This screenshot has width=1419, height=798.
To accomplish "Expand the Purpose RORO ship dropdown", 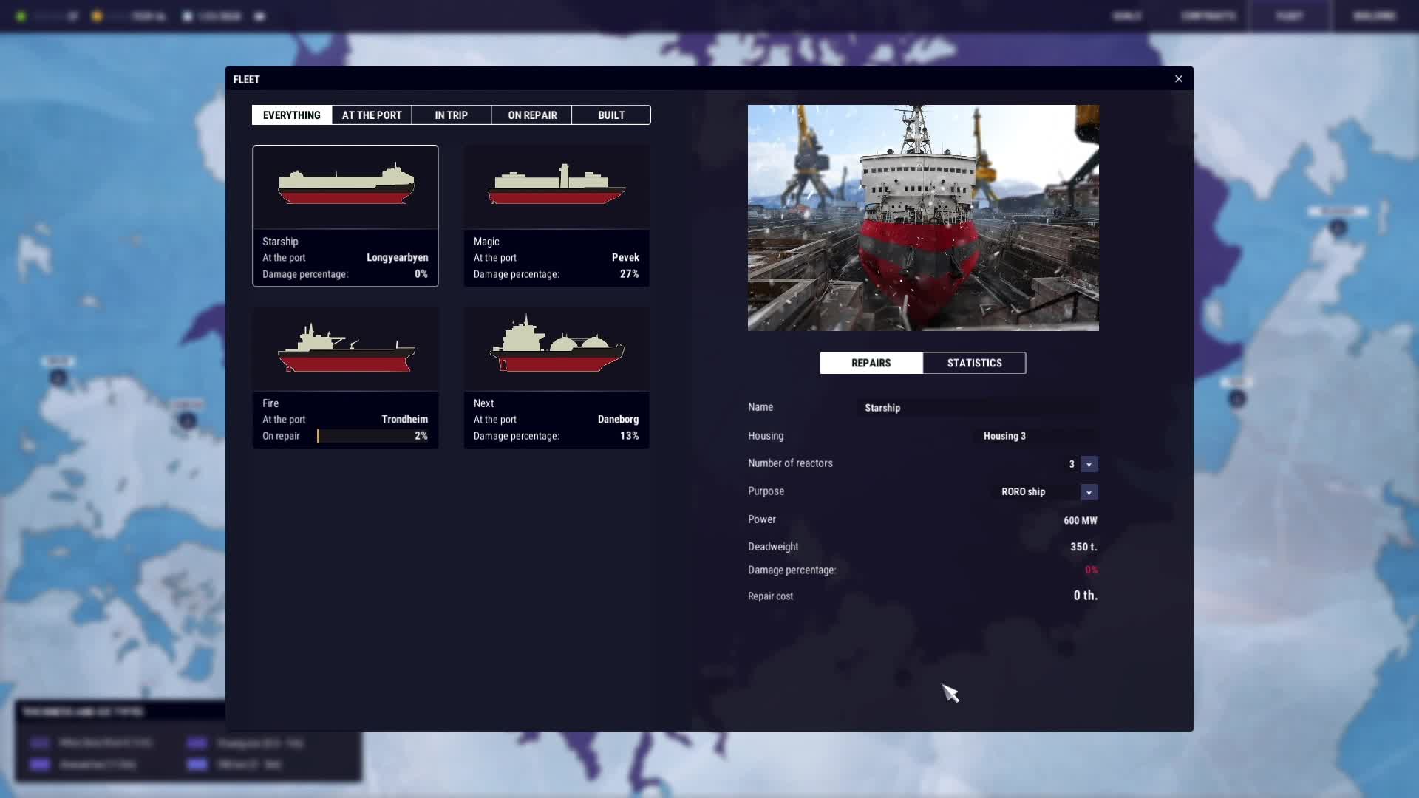I will click(1089, 492).
